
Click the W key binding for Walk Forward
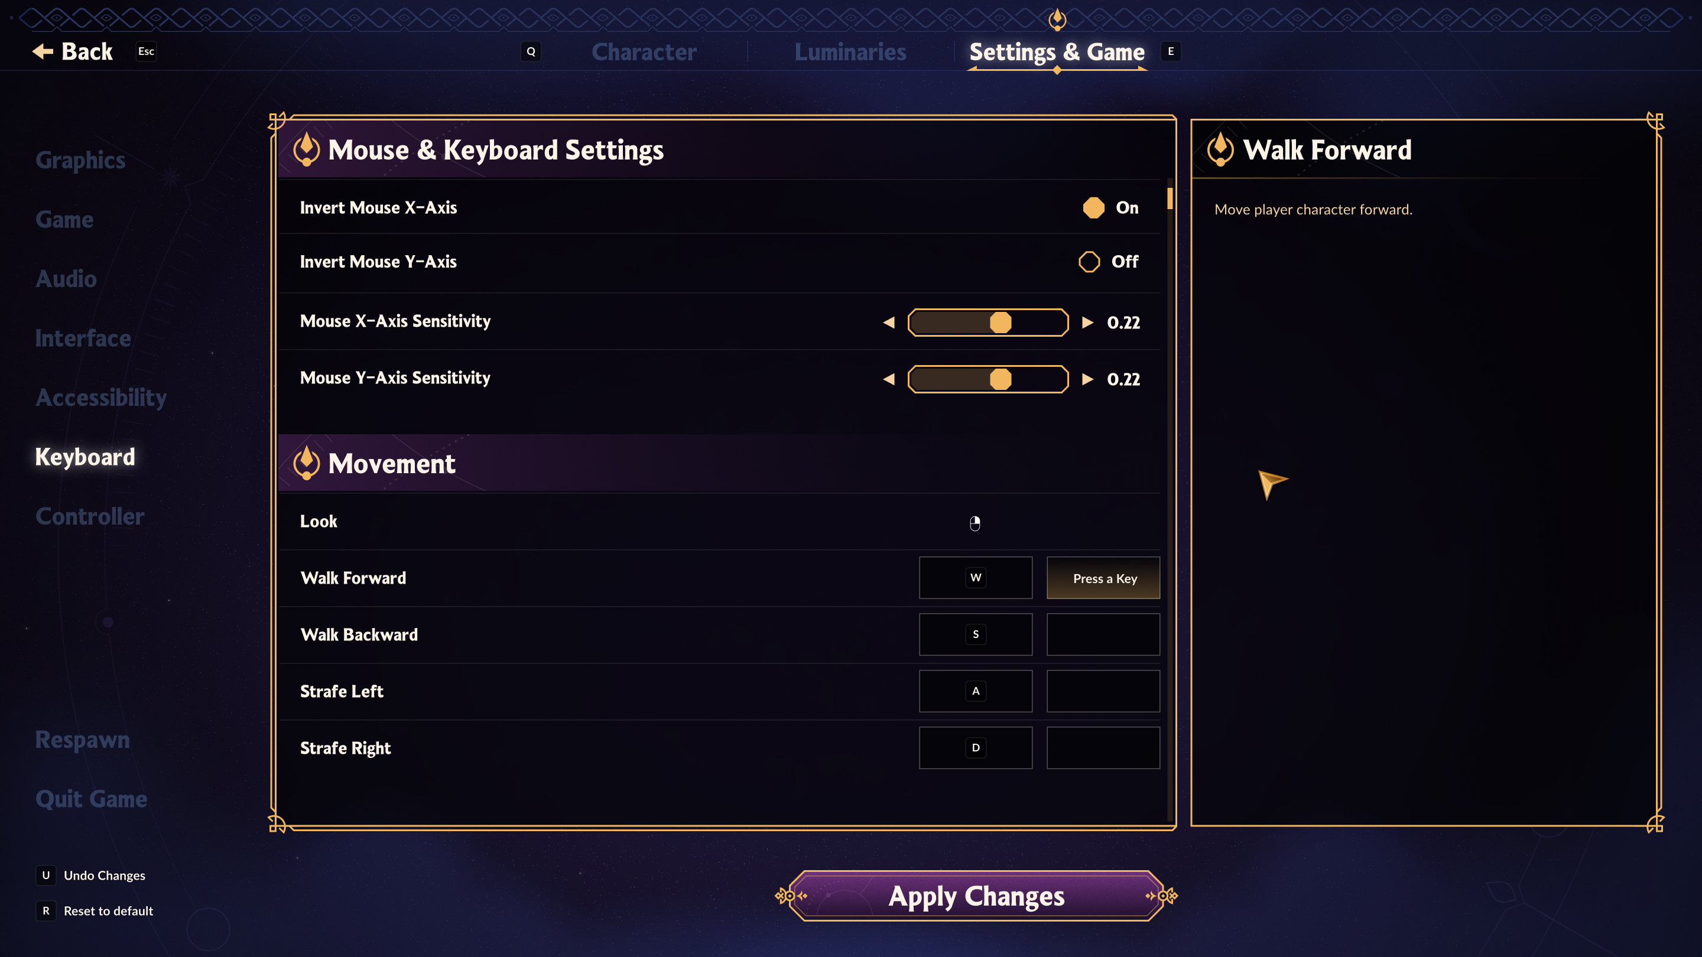(975, 578)
